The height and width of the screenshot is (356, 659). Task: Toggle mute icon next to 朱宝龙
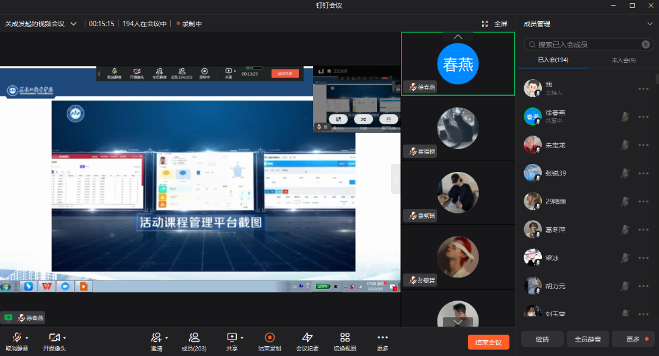[x=625, y=145]
